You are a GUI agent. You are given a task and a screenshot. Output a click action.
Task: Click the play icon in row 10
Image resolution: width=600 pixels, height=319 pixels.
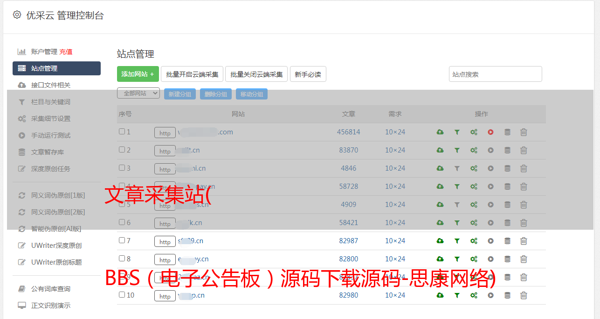click(490, 295)
